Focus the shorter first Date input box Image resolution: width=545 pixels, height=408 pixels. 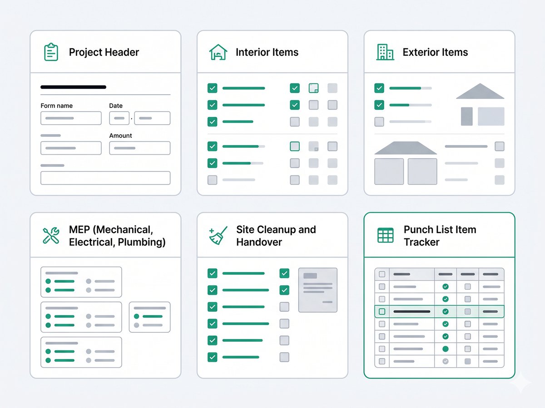tap(119, 118)
